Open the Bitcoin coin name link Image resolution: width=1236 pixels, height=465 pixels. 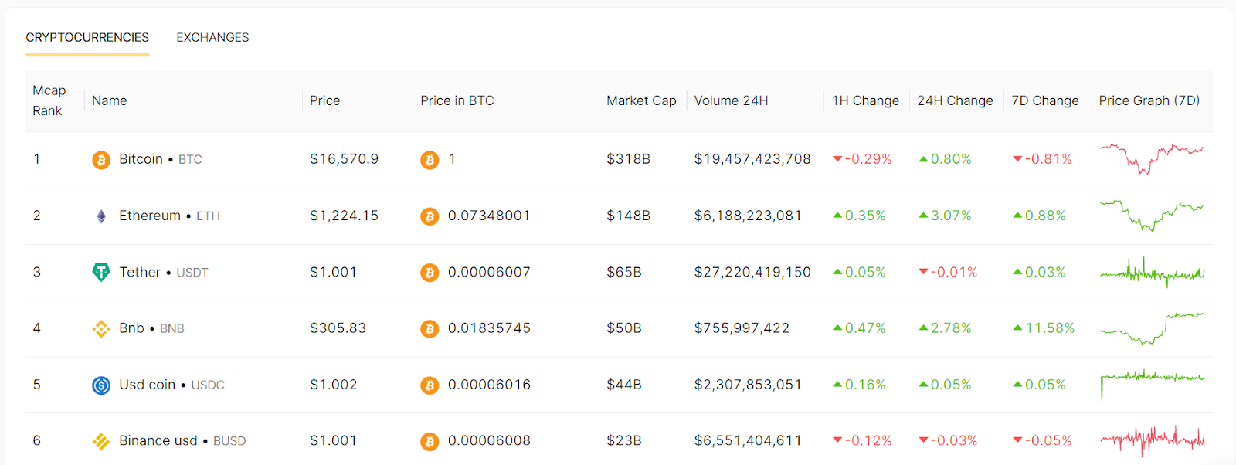pyautogui.click(x=141, y=159)
